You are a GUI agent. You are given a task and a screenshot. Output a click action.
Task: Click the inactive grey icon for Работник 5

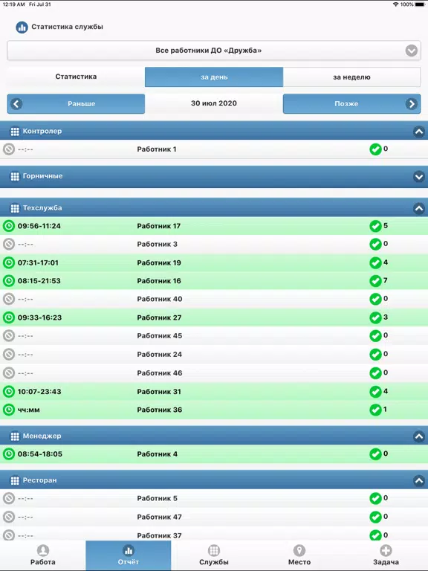(9, 498)
